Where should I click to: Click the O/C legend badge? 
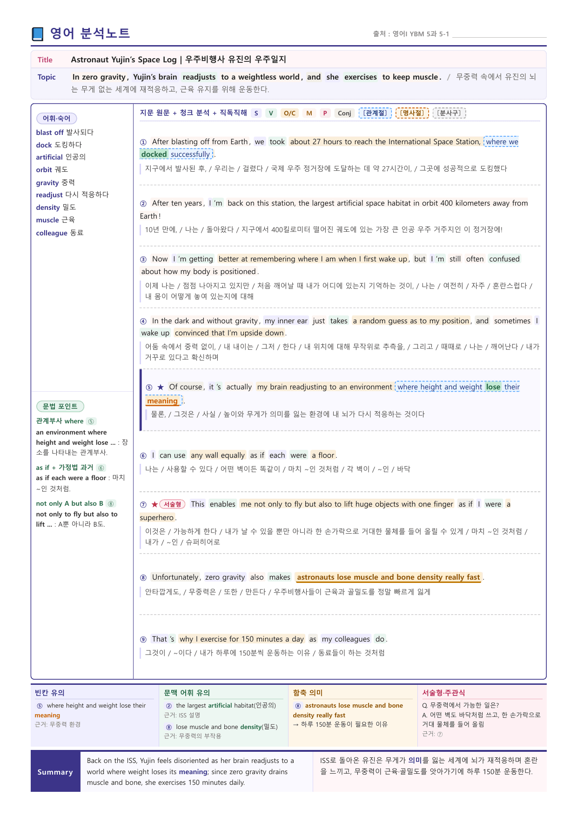point(289,113)
